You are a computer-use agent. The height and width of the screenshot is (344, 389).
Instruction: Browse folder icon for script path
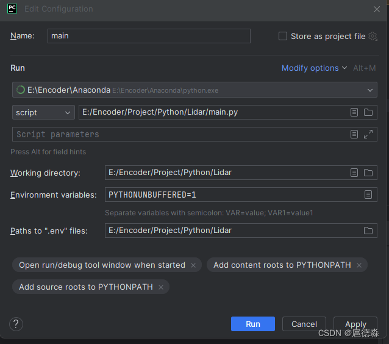368,112
